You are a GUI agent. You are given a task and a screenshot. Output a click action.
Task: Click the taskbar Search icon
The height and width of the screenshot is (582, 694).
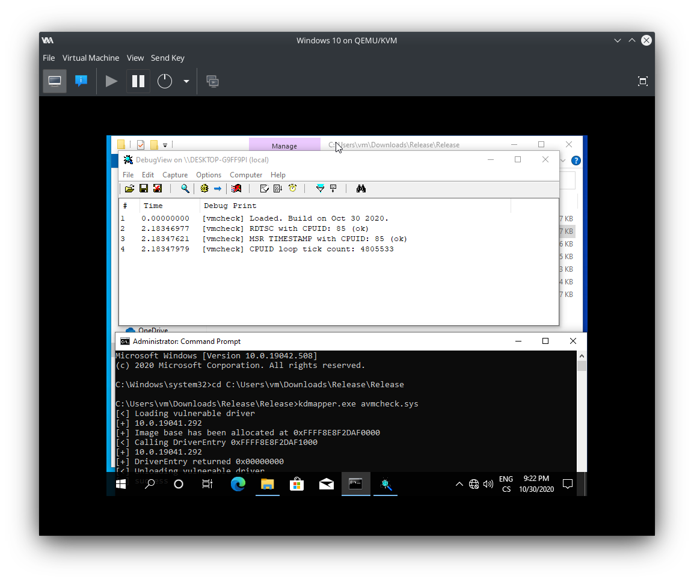(x=150, y=484)
